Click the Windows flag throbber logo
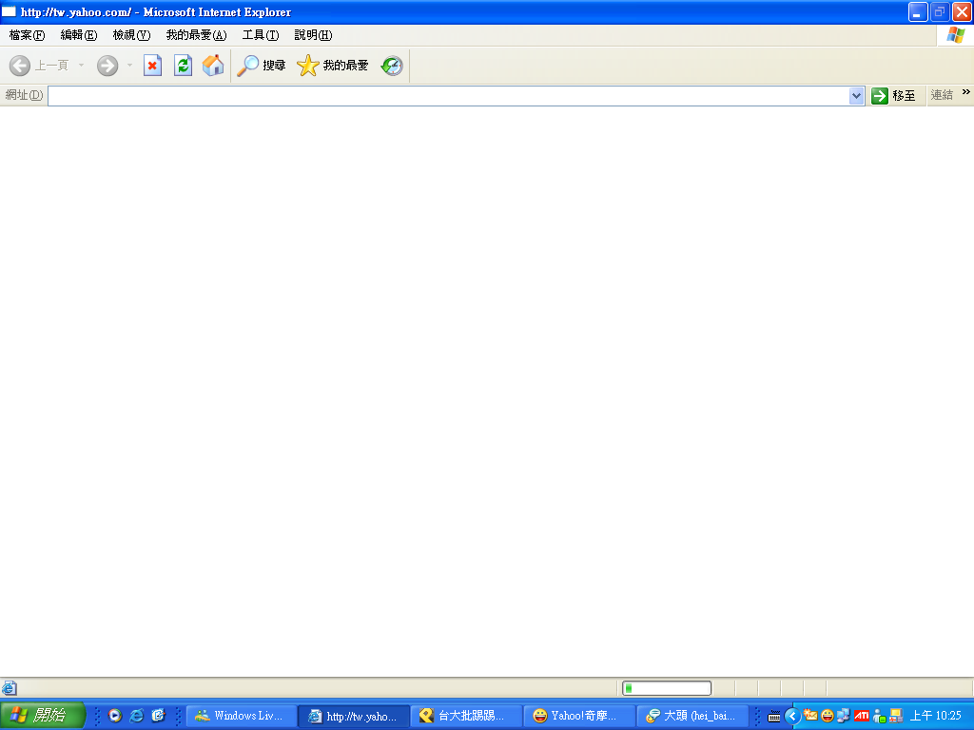This screenshot has height=730, width=974. 955,35
